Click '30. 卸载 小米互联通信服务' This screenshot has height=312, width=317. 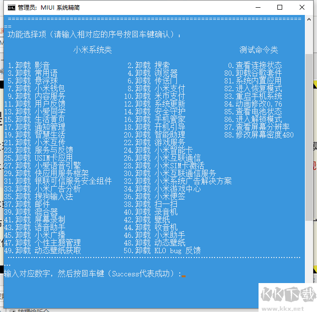(x=170, y=173)
